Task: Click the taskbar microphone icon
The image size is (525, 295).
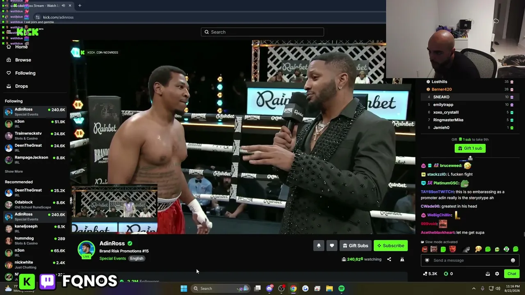Action: 482,288
